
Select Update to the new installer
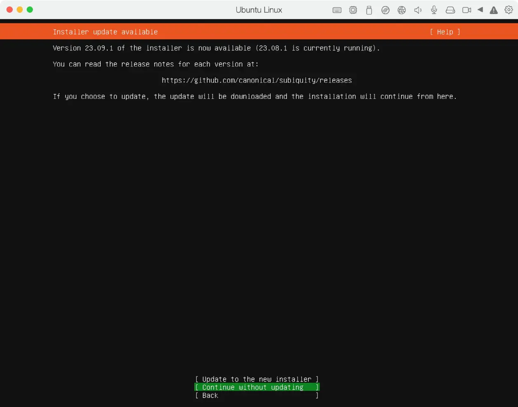click(x=257, y=379)
